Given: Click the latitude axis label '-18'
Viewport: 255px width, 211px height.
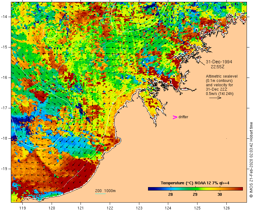Looking at the screenshot, I should click(4, 138).
